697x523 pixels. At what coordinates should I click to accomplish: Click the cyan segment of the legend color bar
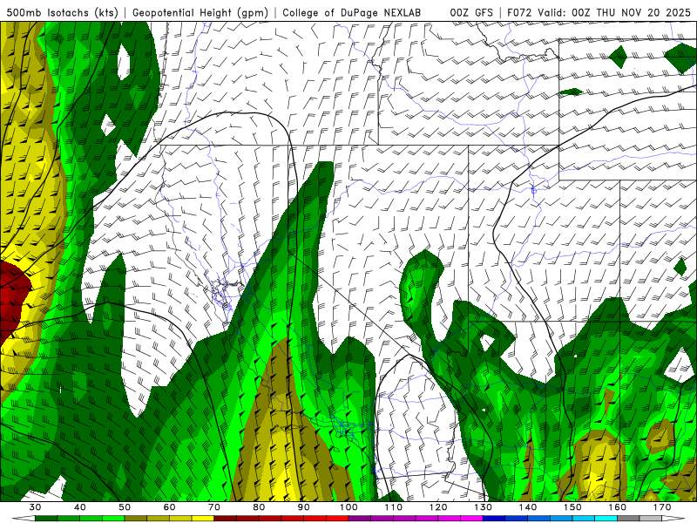tap(606, 519)
